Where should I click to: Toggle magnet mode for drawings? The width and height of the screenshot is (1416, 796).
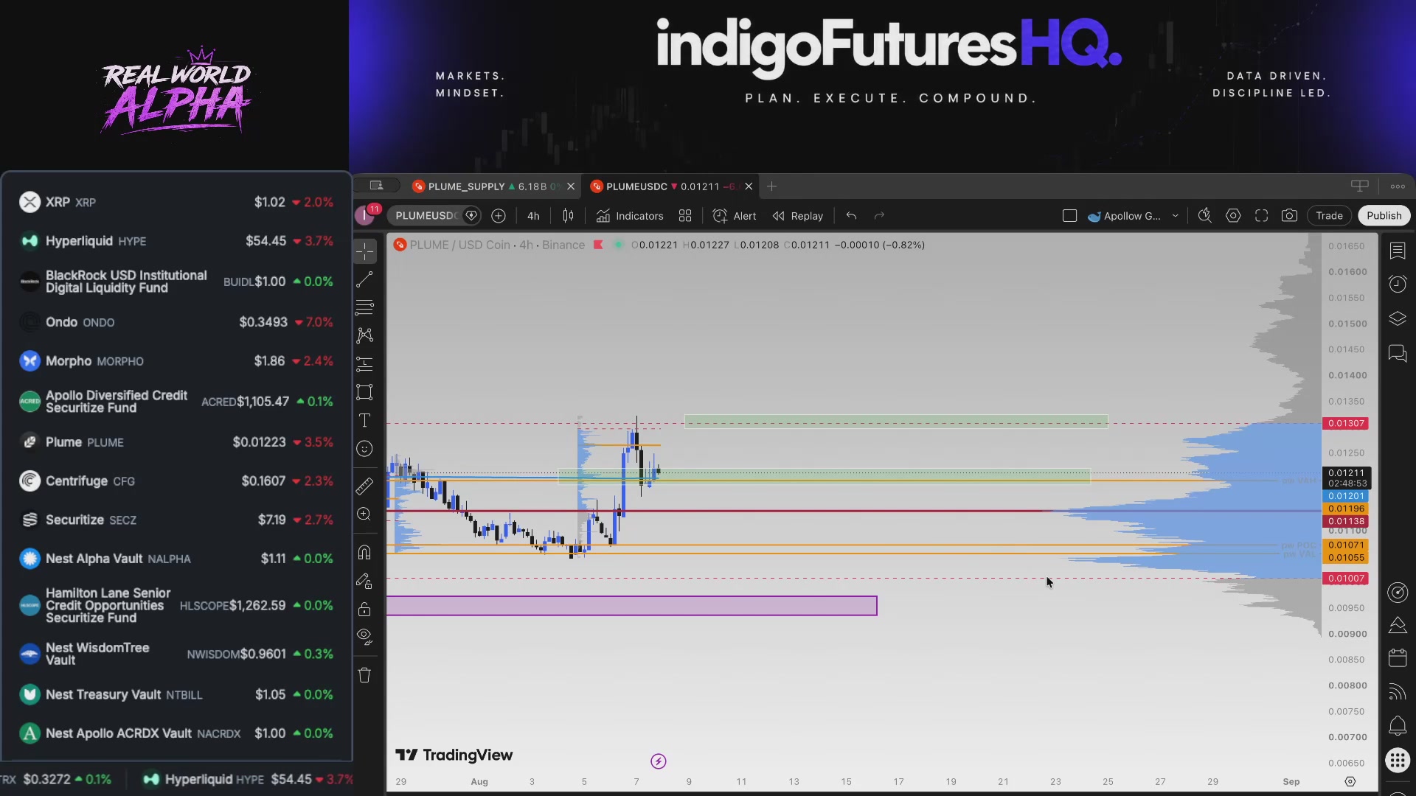click(x=365, y=553)
